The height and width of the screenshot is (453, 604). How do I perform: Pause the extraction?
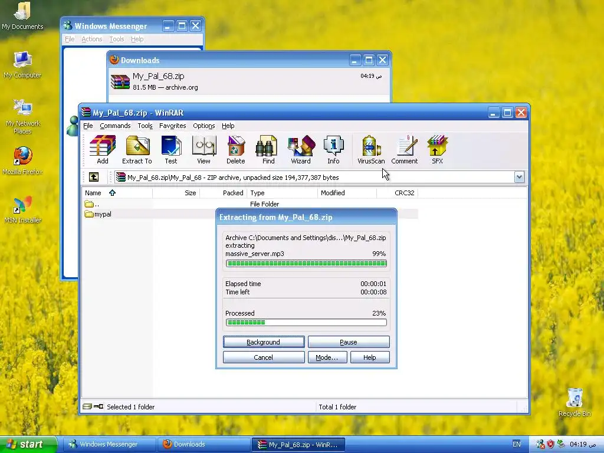pos(349,342)
